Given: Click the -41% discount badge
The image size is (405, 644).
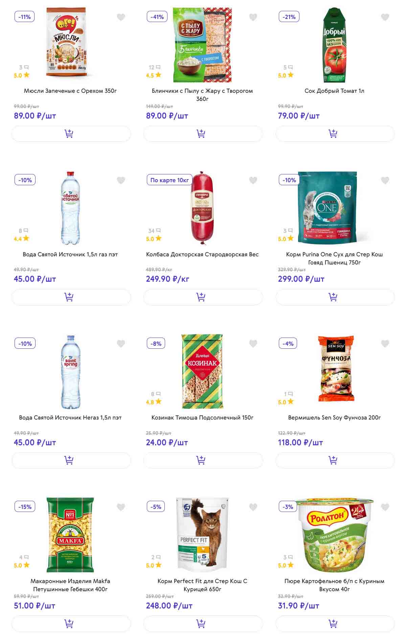Looking at the screenshot, I should 157,17.
